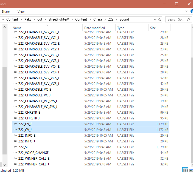Click the file icon beside Z22_CHRSTR_E

(x=15, y=112)
